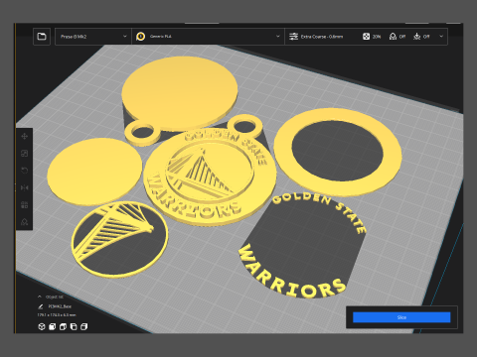This screenshot has width=477, height=357.
Task: Open the Generic PLA material dropdown
Action: click(x=209, y=37)
